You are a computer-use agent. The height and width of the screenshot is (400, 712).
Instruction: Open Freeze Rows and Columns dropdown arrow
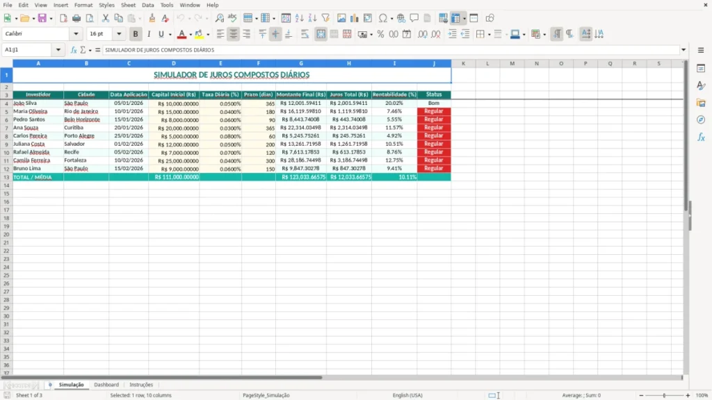click(464, 19)
